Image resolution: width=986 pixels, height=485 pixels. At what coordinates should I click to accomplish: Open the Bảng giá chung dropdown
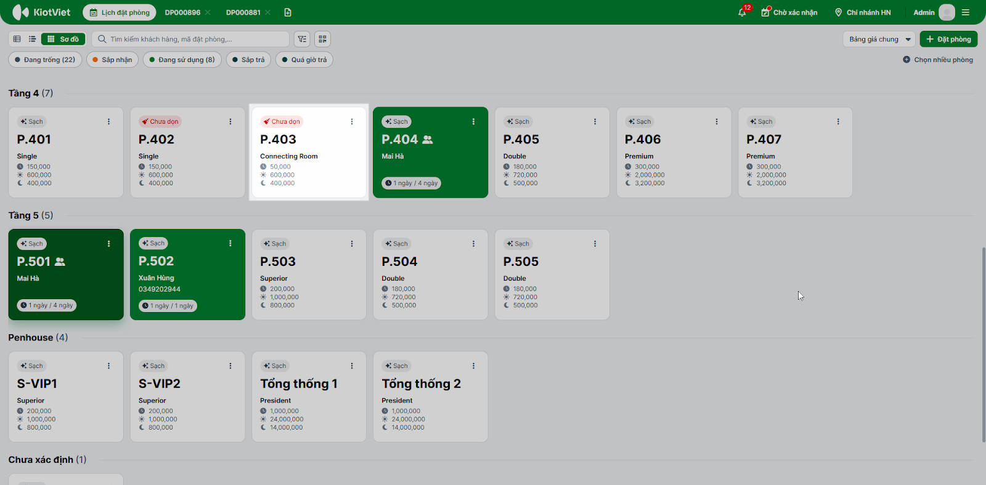click(x=879, y=39)
